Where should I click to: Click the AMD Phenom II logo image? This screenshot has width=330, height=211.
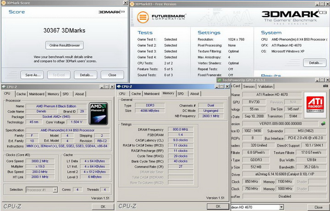(98, 114)
